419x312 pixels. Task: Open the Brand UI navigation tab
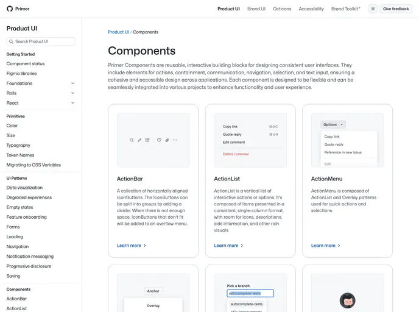tap(256, 9)
